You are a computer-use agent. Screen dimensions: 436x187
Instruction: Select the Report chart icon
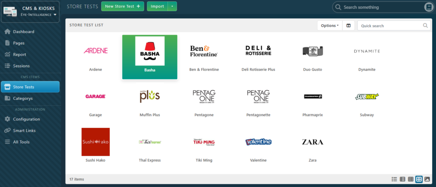(8, 54)
